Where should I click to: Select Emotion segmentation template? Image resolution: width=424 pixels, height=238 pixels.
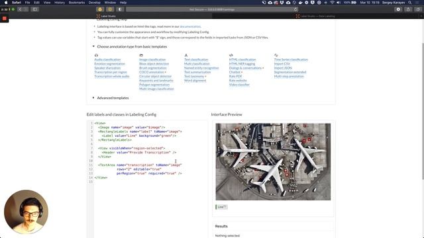[x=109, y=63]
